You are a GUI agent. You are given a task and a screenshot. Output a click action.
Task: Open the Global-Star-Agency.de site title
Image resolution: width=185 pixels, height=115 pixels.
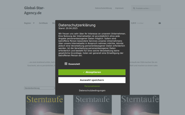coord(34,10)
